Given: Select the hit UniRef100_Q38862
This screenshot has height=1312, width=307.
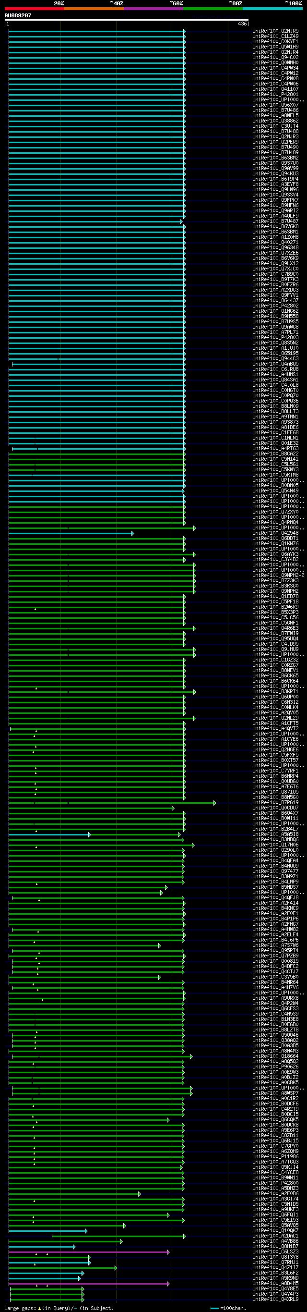Looking at the screenshot, I should pyautogui.click(x=275, y=121).
